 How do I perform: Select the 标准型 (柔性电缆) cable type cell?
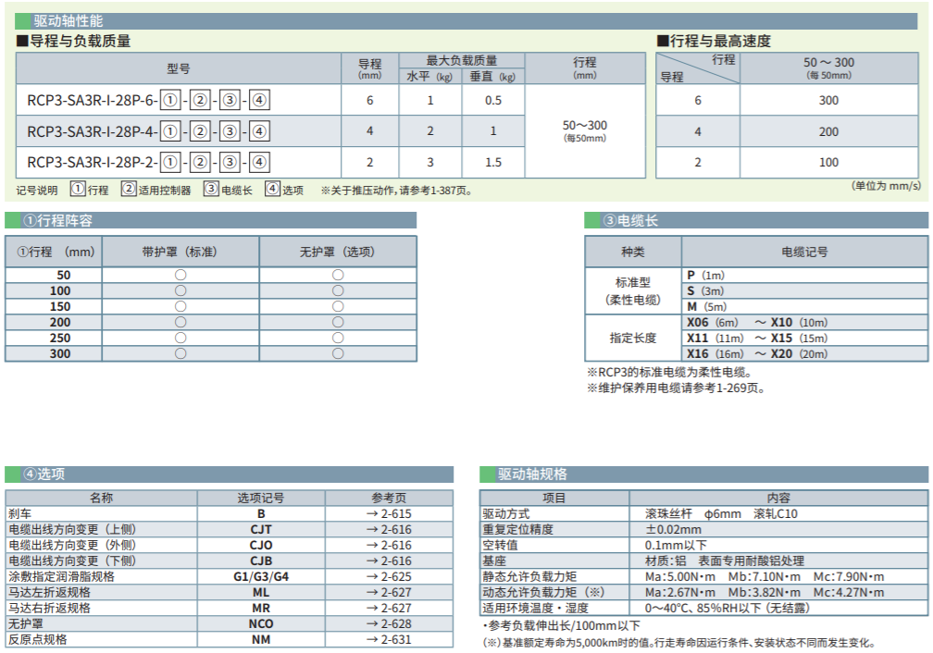(633, 290)
